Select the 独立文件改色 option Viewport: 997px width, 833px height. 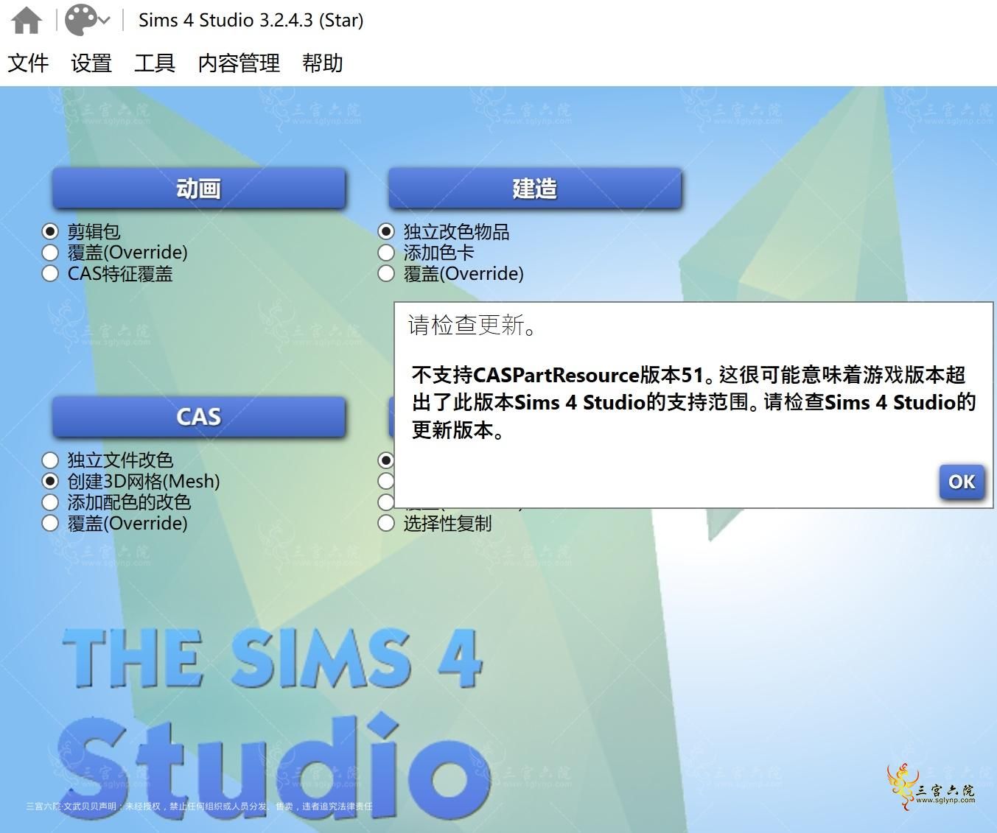[108, 460]
